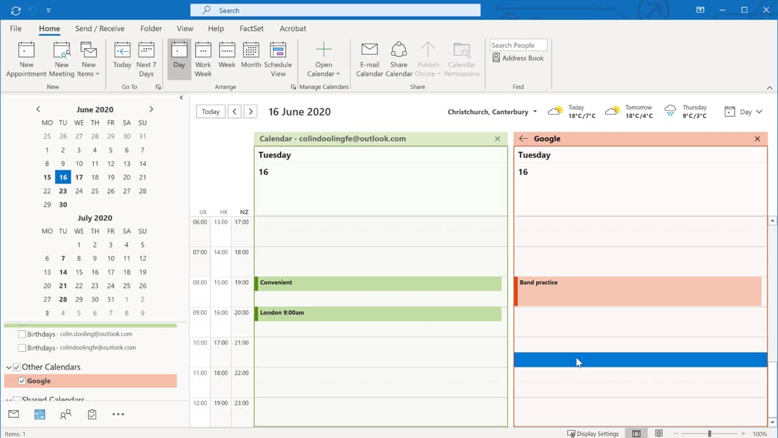Click the top Search box
Screen dimensions: 778x438
tap(335, 10)
